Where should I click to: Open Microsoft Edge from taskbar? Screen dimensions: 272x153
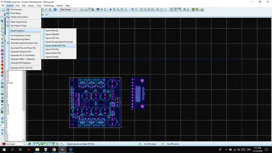71,150
